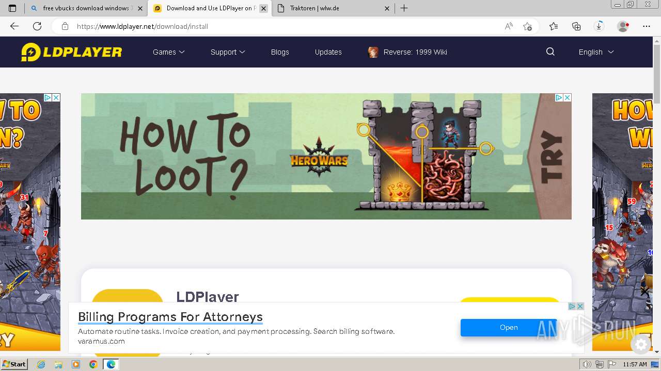Viewport: 661px width, 371px height.
Task: Open the site search magnifier
Action: tap(550, 52)
